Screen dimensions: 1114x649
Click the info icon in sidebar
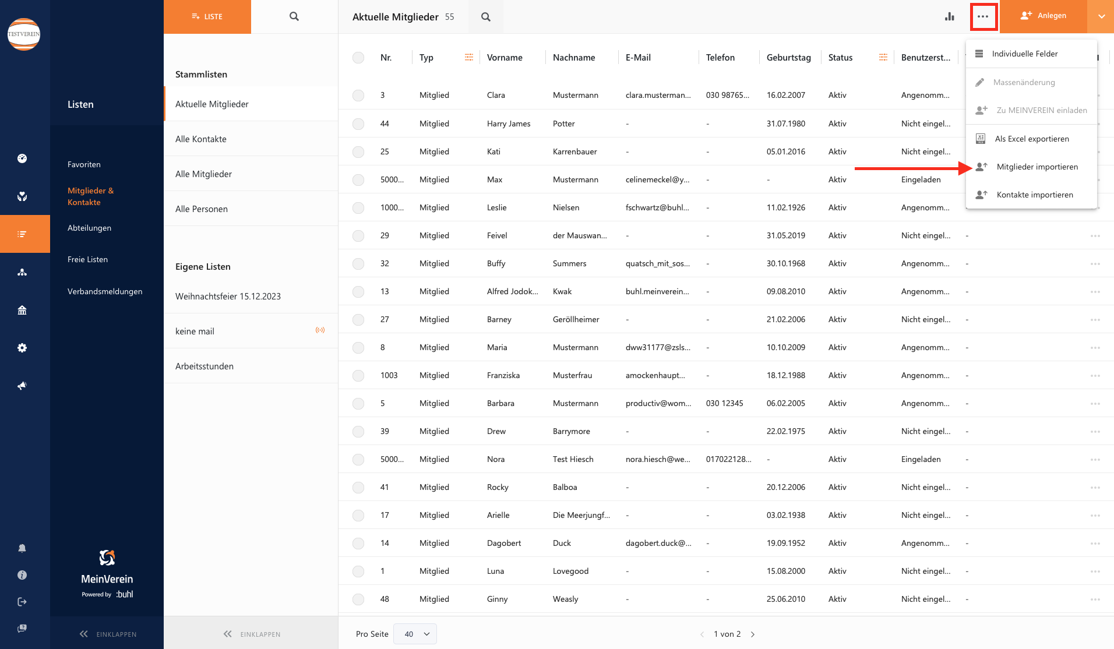pos(22,575)
